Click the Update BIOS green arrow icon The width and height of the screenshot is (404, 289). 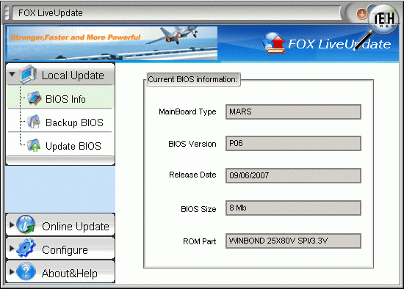(x=34, y=145)
